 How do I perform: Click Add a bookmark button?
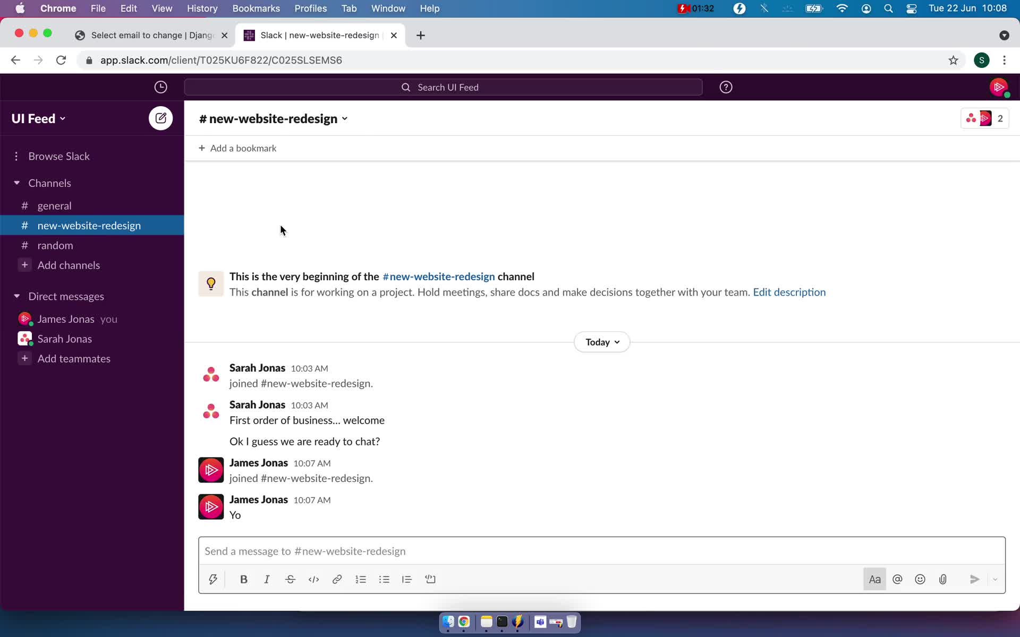click(x=237, y=148)
